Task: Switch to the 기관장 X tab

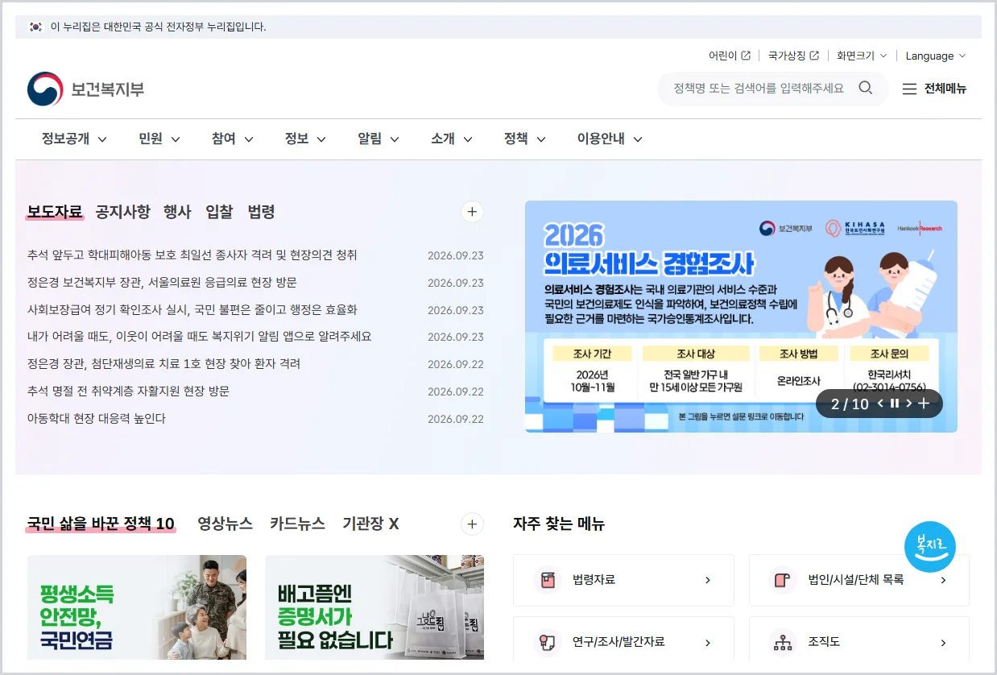Action: 370,524
